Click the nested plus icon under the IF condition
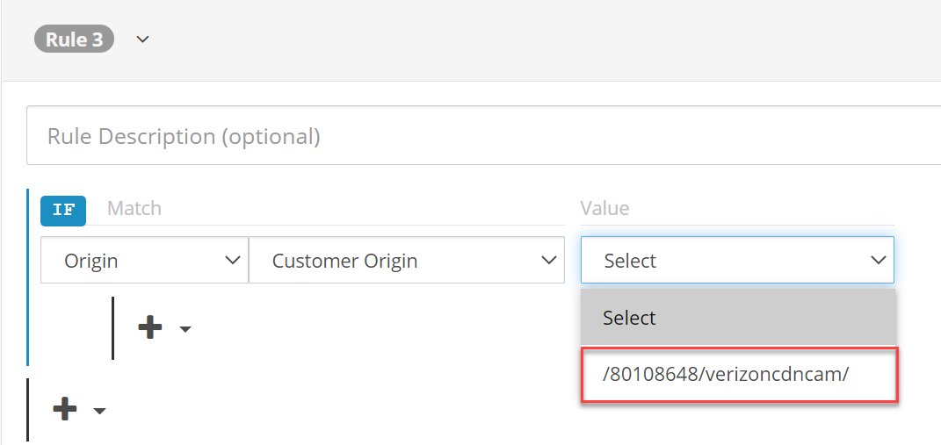The height and width of the screenshot is (445, 941). (x=150, y=328)
